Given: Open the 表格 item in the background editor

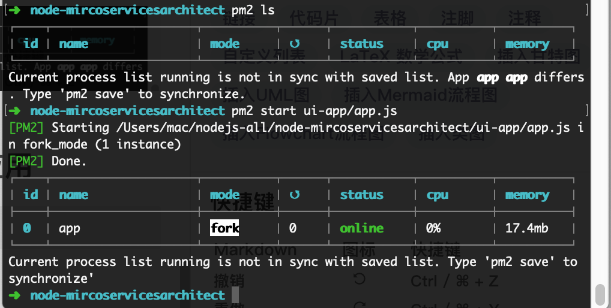Looking at the screenshot, I should (x=390, y=19).
